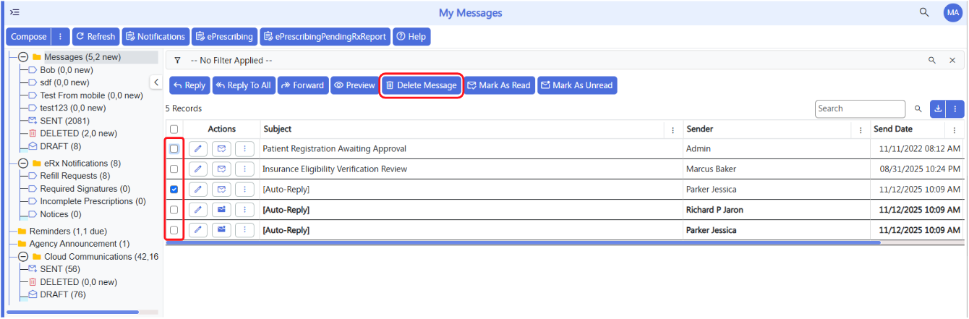Open the Subject column menu

coord(673,130)
